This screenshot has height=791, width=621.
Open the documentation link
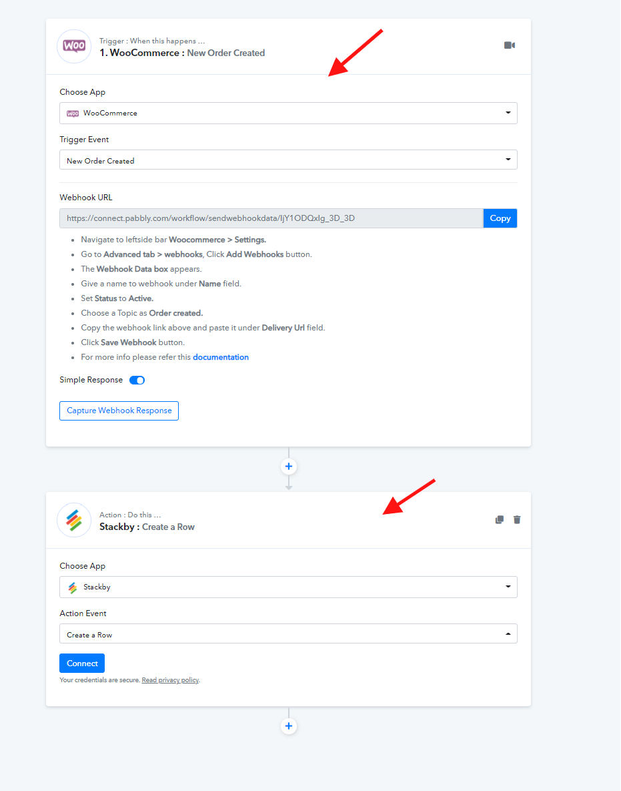point(221,357)
